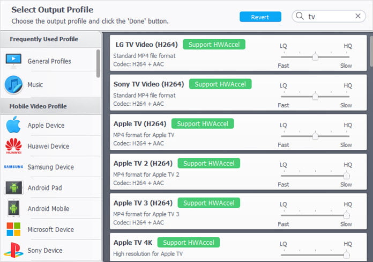Open the Apple Device logo icon
Image resolution: width=373 pixels, height=262 pixels.
point(13,125)
